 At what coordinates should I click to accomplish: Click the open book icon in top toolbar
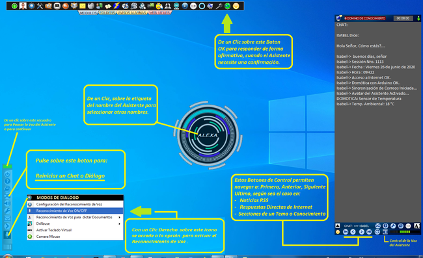(107, 6)
